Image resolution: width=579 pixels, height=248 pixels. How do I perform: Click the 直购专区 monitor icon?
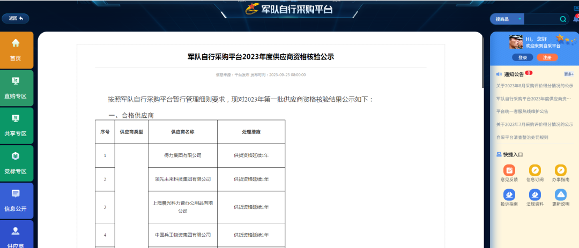tap(16, 80)
